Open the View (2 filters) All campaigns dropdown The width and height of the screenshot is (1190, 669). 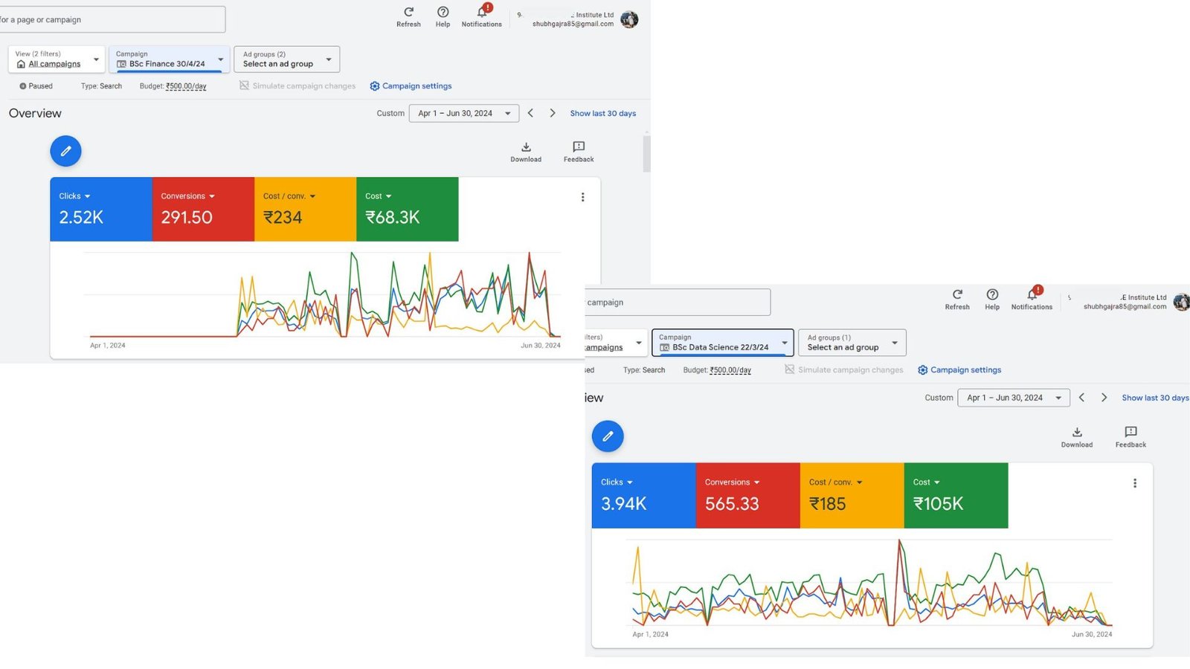coord(57,59)
